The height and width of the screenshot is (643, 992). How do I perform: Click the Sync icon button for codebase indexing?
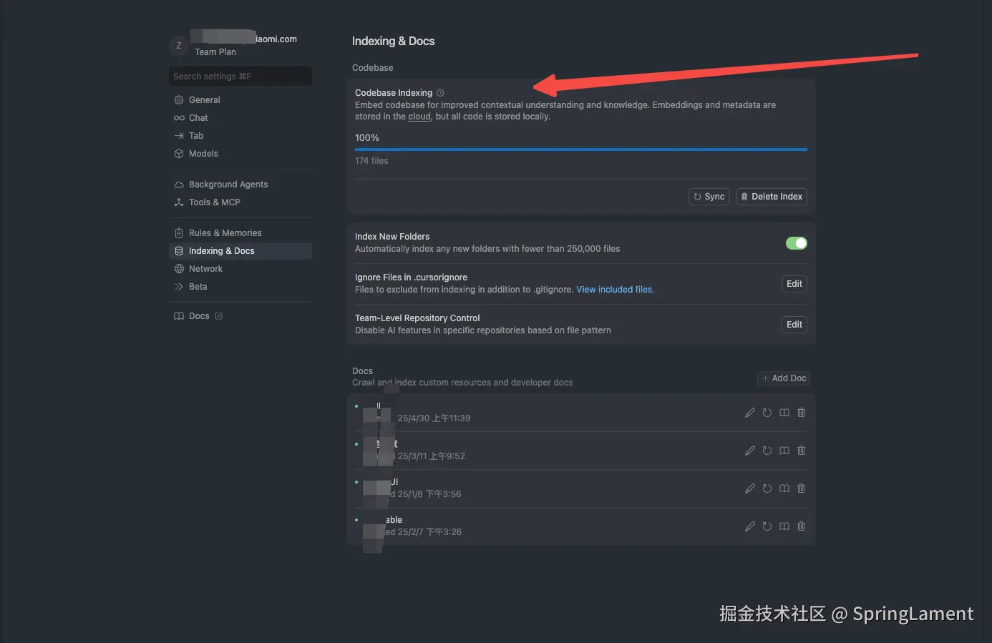tap(709, 196)
